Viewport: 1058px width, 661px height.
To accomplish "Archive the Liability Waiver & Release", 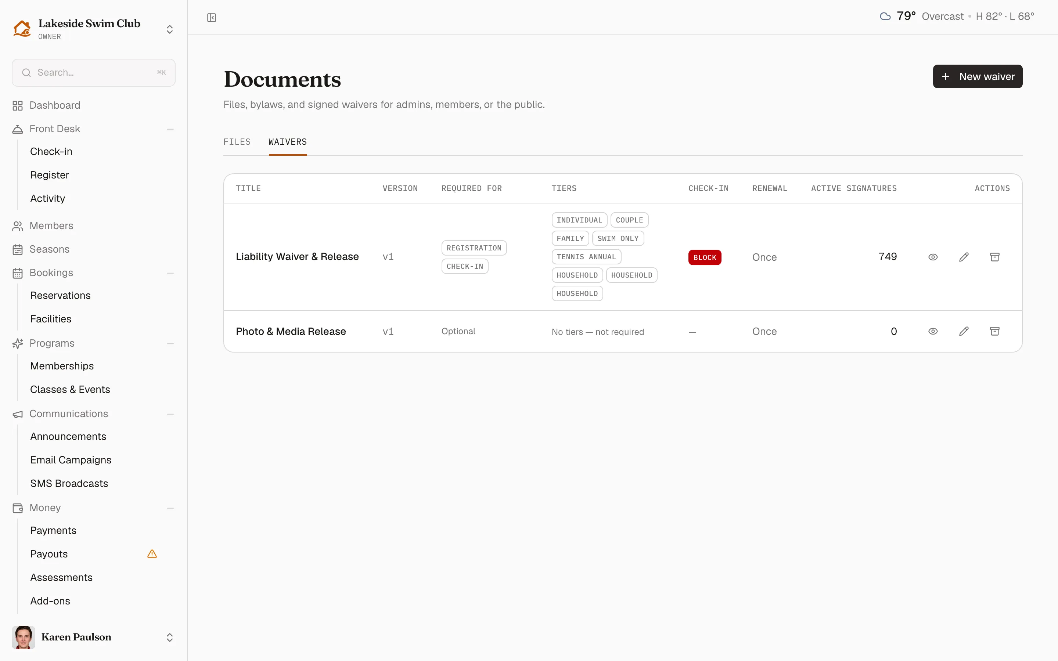I will pyautogui.click(x=994, y=257).
